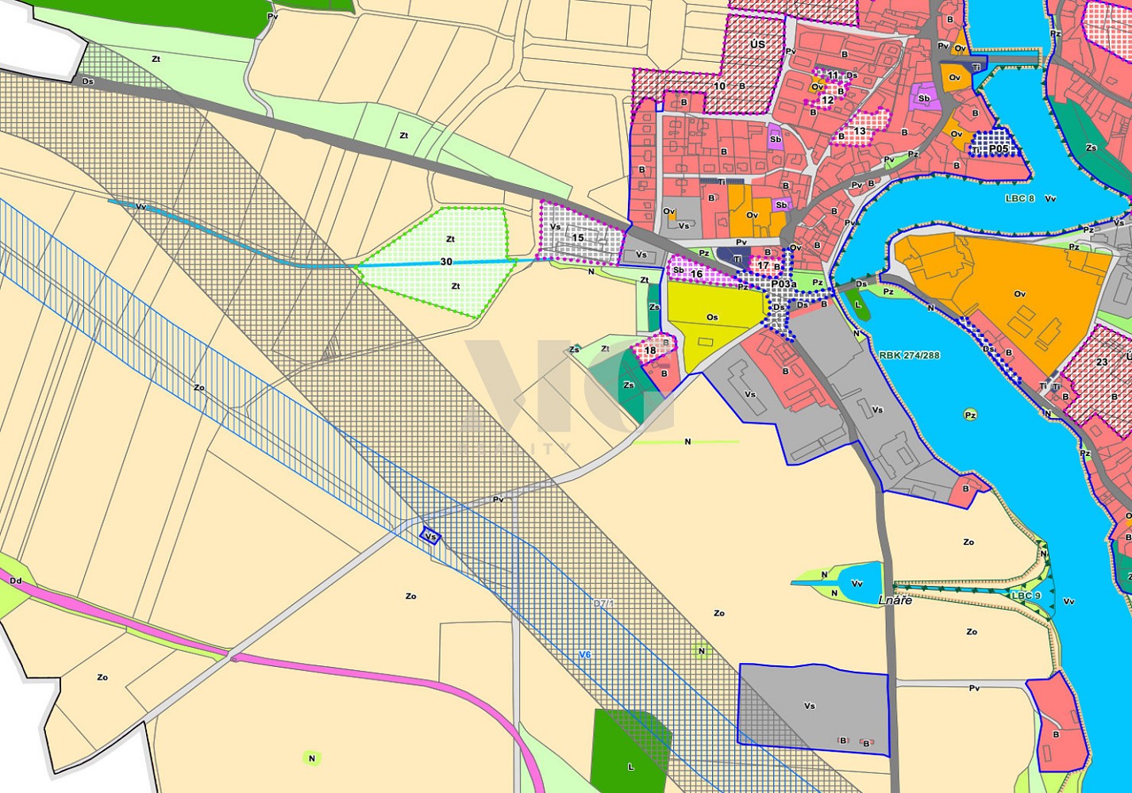Select the hatched parcel number 15
The image size is (1132, 793).
pyautogui.click(x=578, y=233)
